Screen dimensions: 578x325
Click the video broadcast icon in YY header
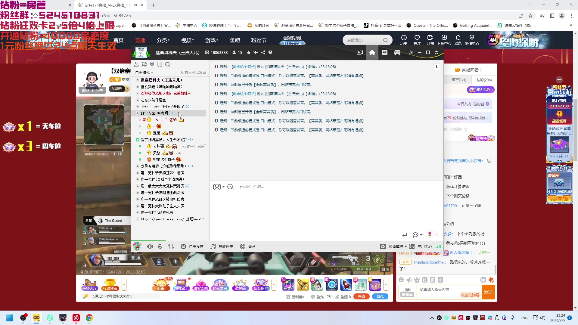pyautogui.click(x=359, y=52)
